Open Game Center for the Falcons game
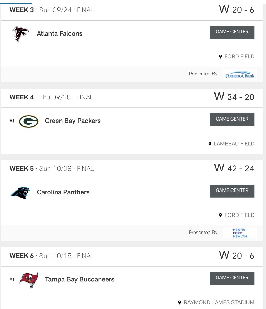 click(x=232, y=32)
